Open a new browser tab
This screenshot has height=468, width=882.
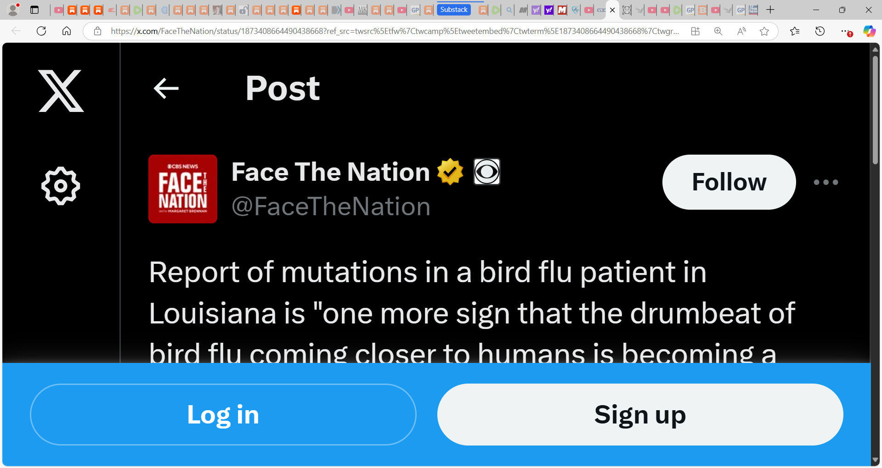[770, 10]
